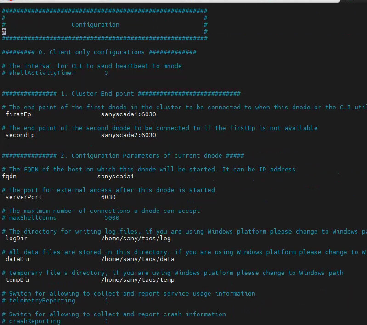
Task: Click the serverPort parameter name
Action: 23,197
